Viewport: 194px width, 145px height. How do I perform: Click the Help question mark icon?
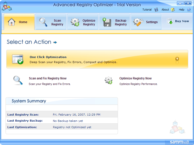(189, 10)
